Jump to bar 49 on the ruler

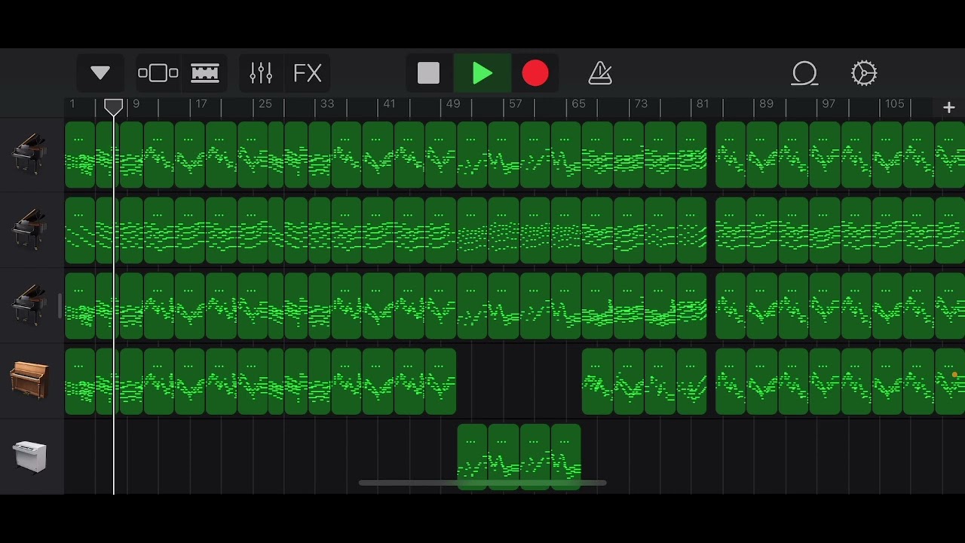(x=452, y=104)
